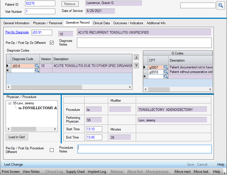
Task: Click the top-right patient search magnifier icon
Action: coord(220,5)
